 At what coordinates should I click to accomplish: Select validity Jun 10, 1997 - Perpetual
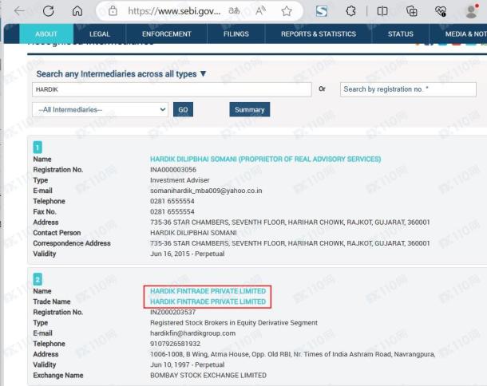tap(188, 364)
